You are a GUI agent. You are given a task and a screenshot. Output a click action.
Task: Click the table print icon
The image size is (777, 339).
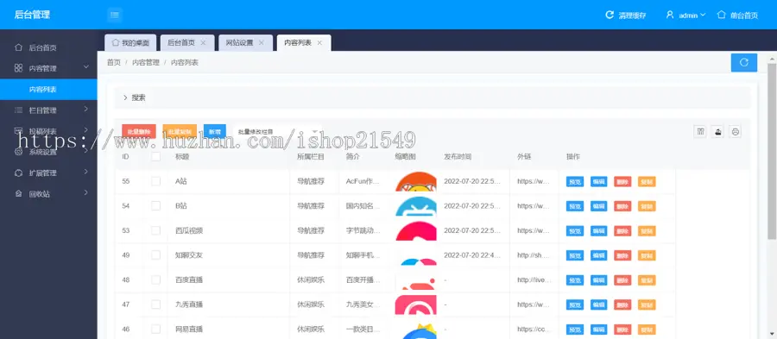736,131
